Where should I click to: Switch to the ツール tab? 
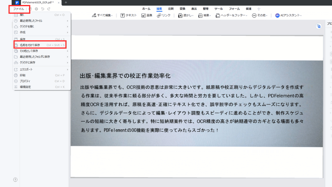(x=219, y=9)
